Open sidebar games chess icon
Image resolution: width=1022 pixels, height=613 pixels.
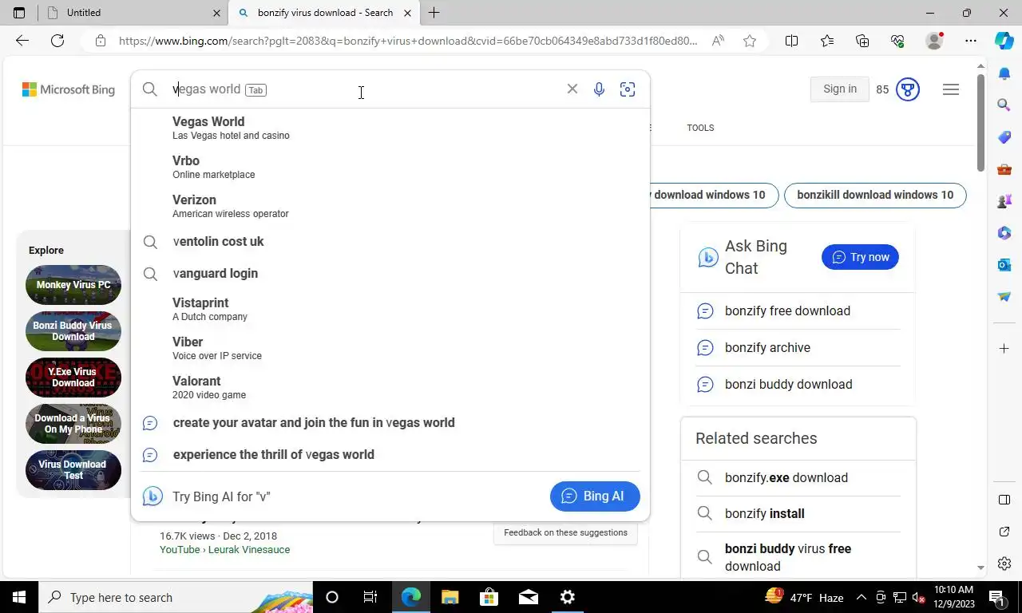[1004, 201]
